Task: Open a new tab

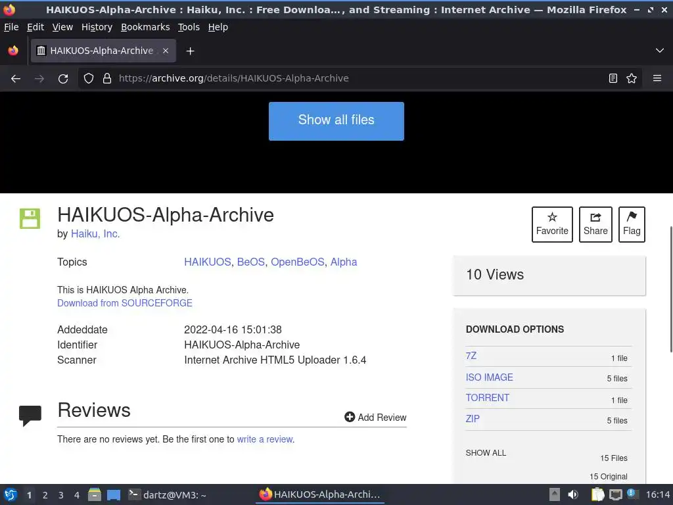Action: (190, 51)
